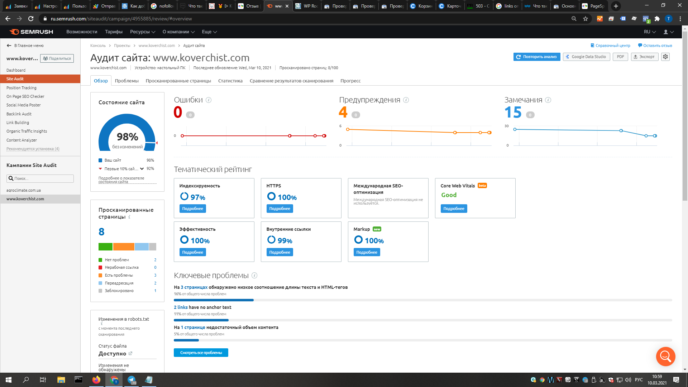Expand the Первые 10% сайтов dropdown
The image size is (688, 387).
point(142,169)
